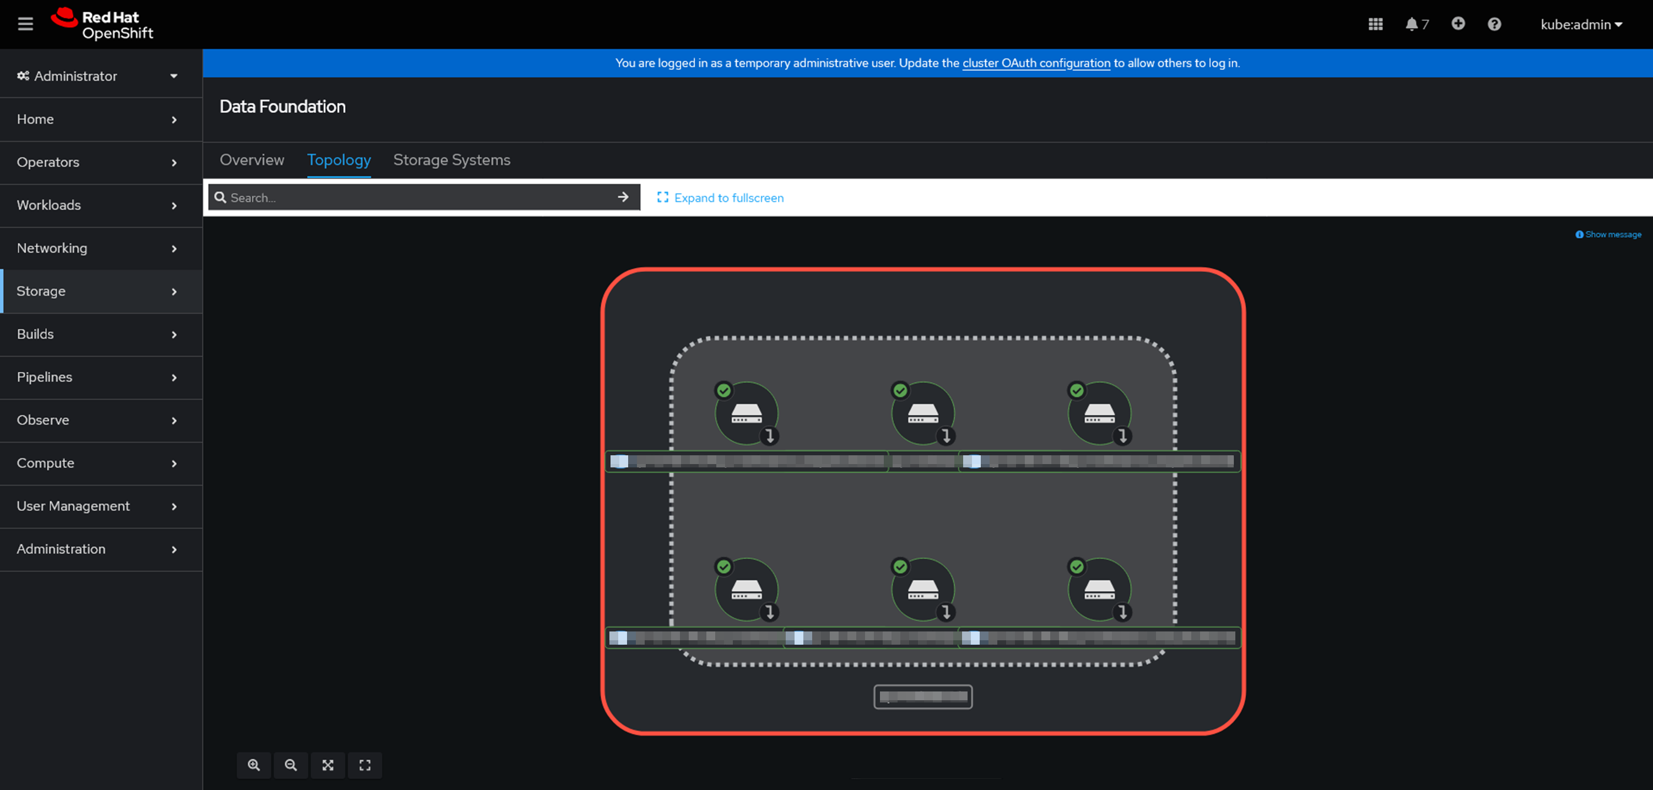This screenshot has height=790, width=1653.
Task: Expand the Workloads navigation section
Action: click(x=98, y=205)
